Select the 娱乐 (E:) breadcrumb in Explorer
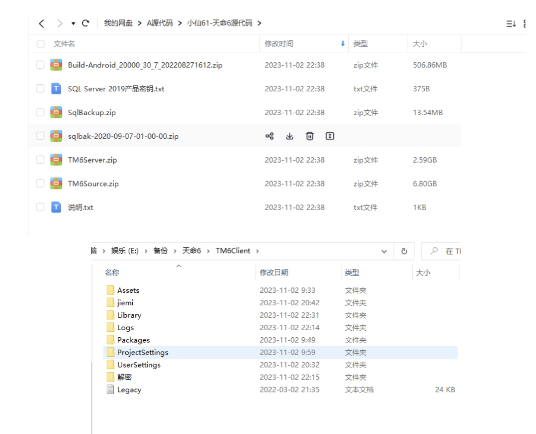Screen dimensions: 536x434 coord(125,251)
